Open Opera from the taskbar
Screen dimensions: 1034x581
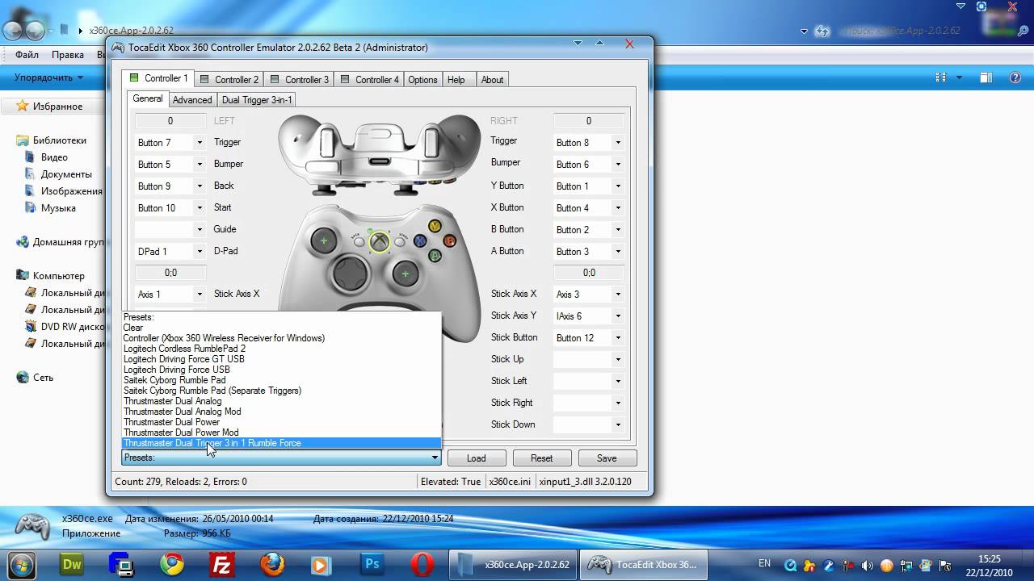tap(421, 564)
